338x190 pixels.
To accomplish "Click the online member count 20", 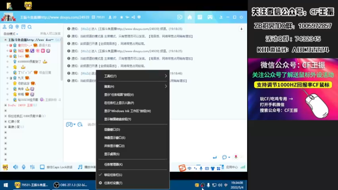I will point(112,17).
